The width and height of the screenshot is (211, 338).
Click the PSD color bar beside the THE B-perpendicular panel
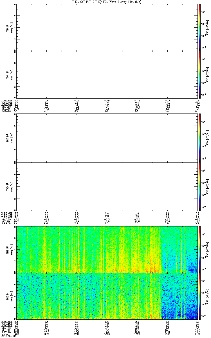click(200, 249)
